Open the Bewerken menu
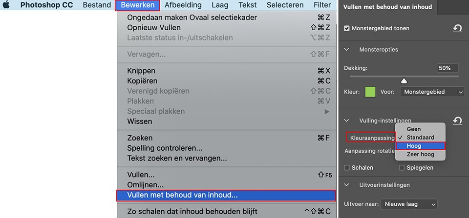This screenshot has height=218, width=469. pyautogui.click(x=138, y=5)
